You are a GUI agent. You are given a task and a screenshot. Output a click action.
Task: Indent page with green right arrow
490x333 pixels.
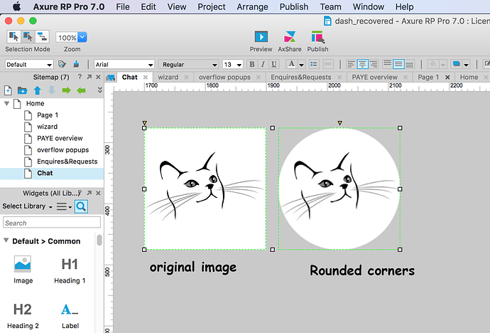66,90
